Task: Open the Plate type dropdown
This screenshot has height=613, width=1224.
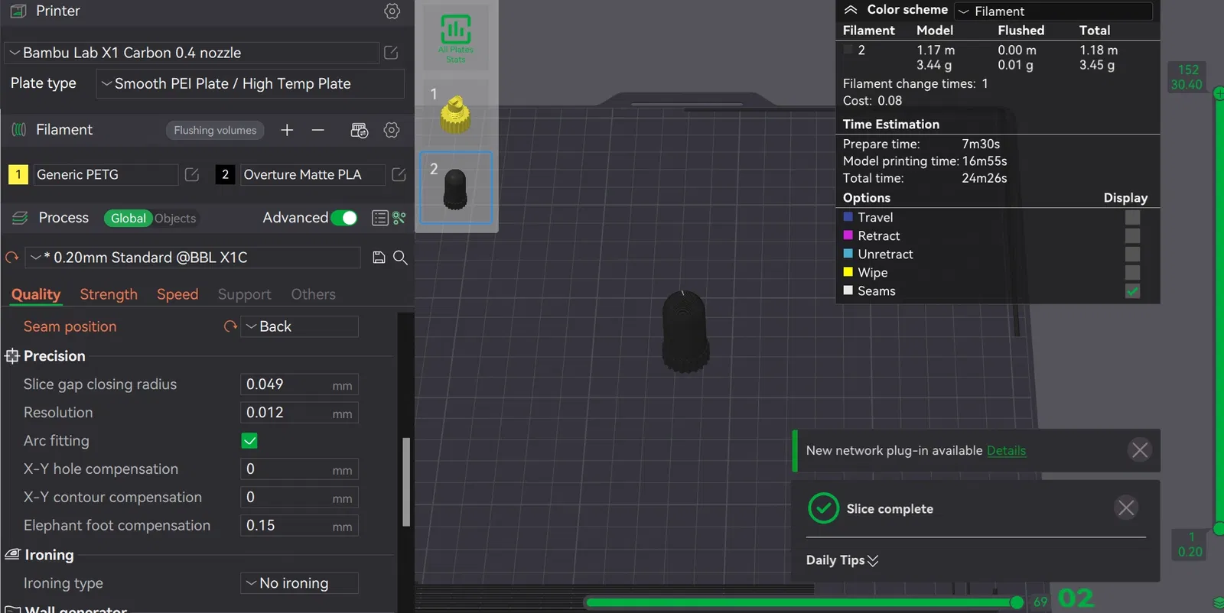Action: click(250, 84)
